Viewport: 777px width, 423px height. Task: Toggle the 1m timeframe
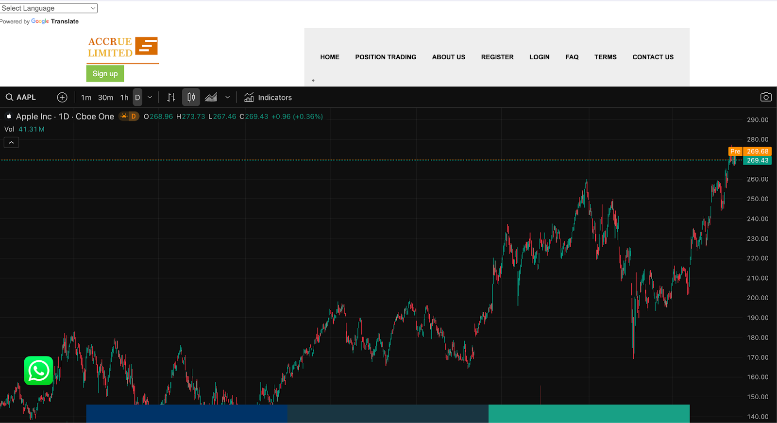(x=86, y=98)
